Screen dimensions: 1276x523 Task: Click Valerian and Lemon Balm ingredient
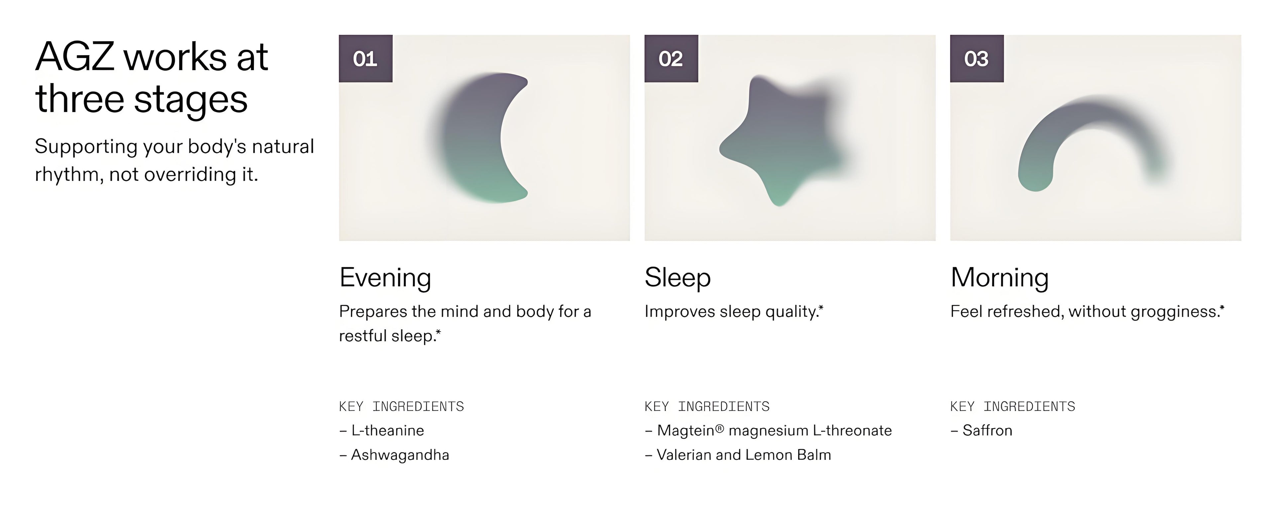click(x=744, y=455)
